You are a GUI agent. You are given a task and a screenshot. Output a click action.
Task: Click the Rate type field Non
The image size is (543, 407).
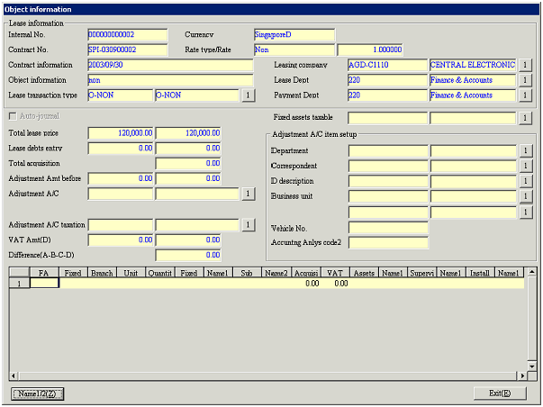point(294,50)
